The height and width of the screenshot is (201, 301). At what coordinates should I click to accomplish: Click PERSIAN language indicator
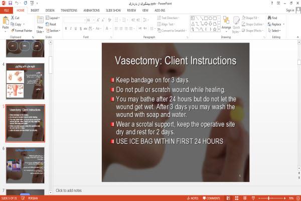(33, 198)
